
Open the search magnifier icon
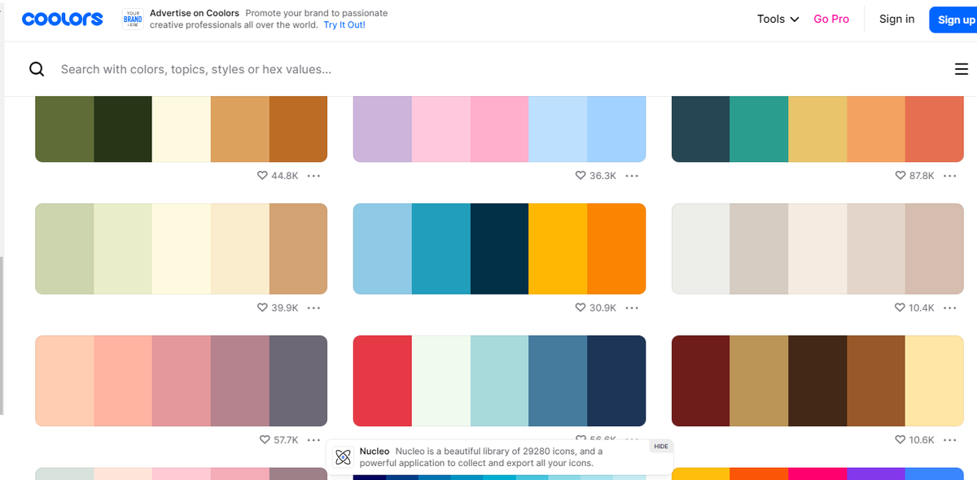pos(37,69)
